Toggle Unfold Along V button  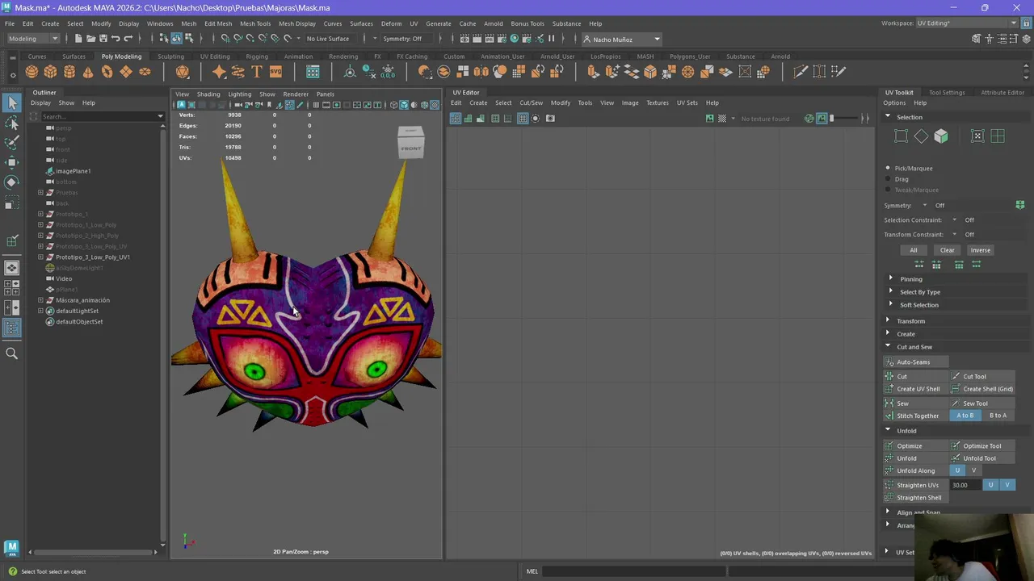pyautogui.click(x=973, y=470)
